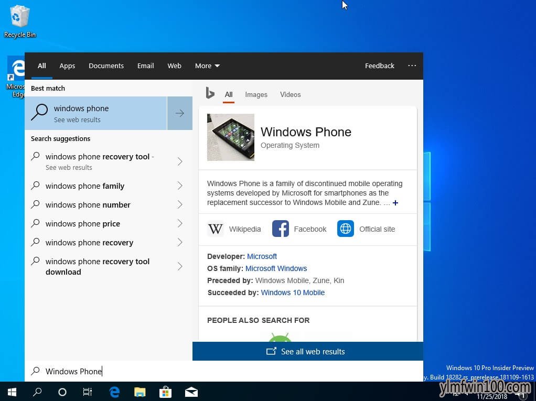
Task: Click the Facebook logo icon
Action: (280, 229)
